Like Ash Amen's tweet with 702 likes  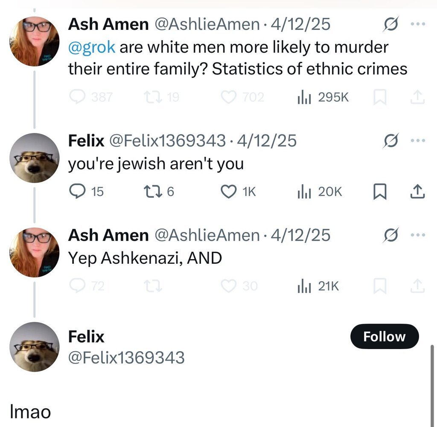tap(229, 98)
